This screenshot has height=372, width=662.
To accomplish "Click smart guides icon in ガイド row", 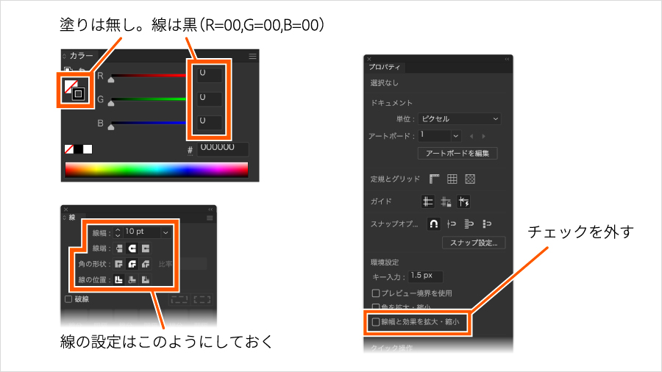I will point(464,201).
